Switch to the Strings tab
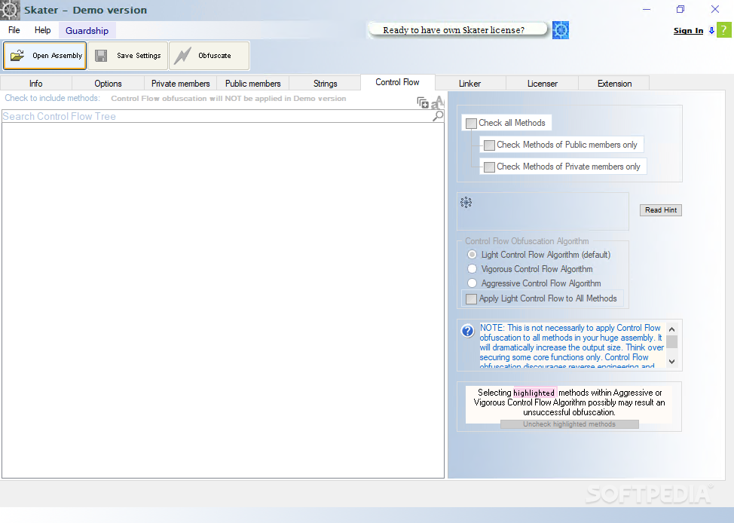Image resolution: width=734 pixels, height=523 pixels. (326, 84)
